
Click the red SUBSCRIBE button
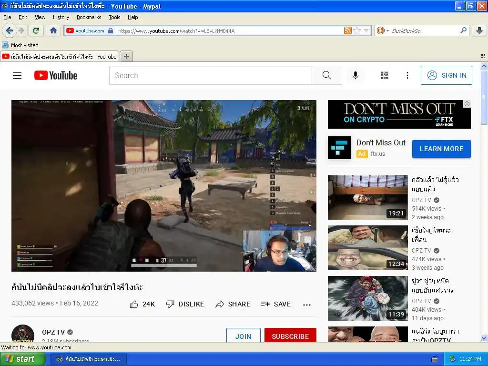290,335
